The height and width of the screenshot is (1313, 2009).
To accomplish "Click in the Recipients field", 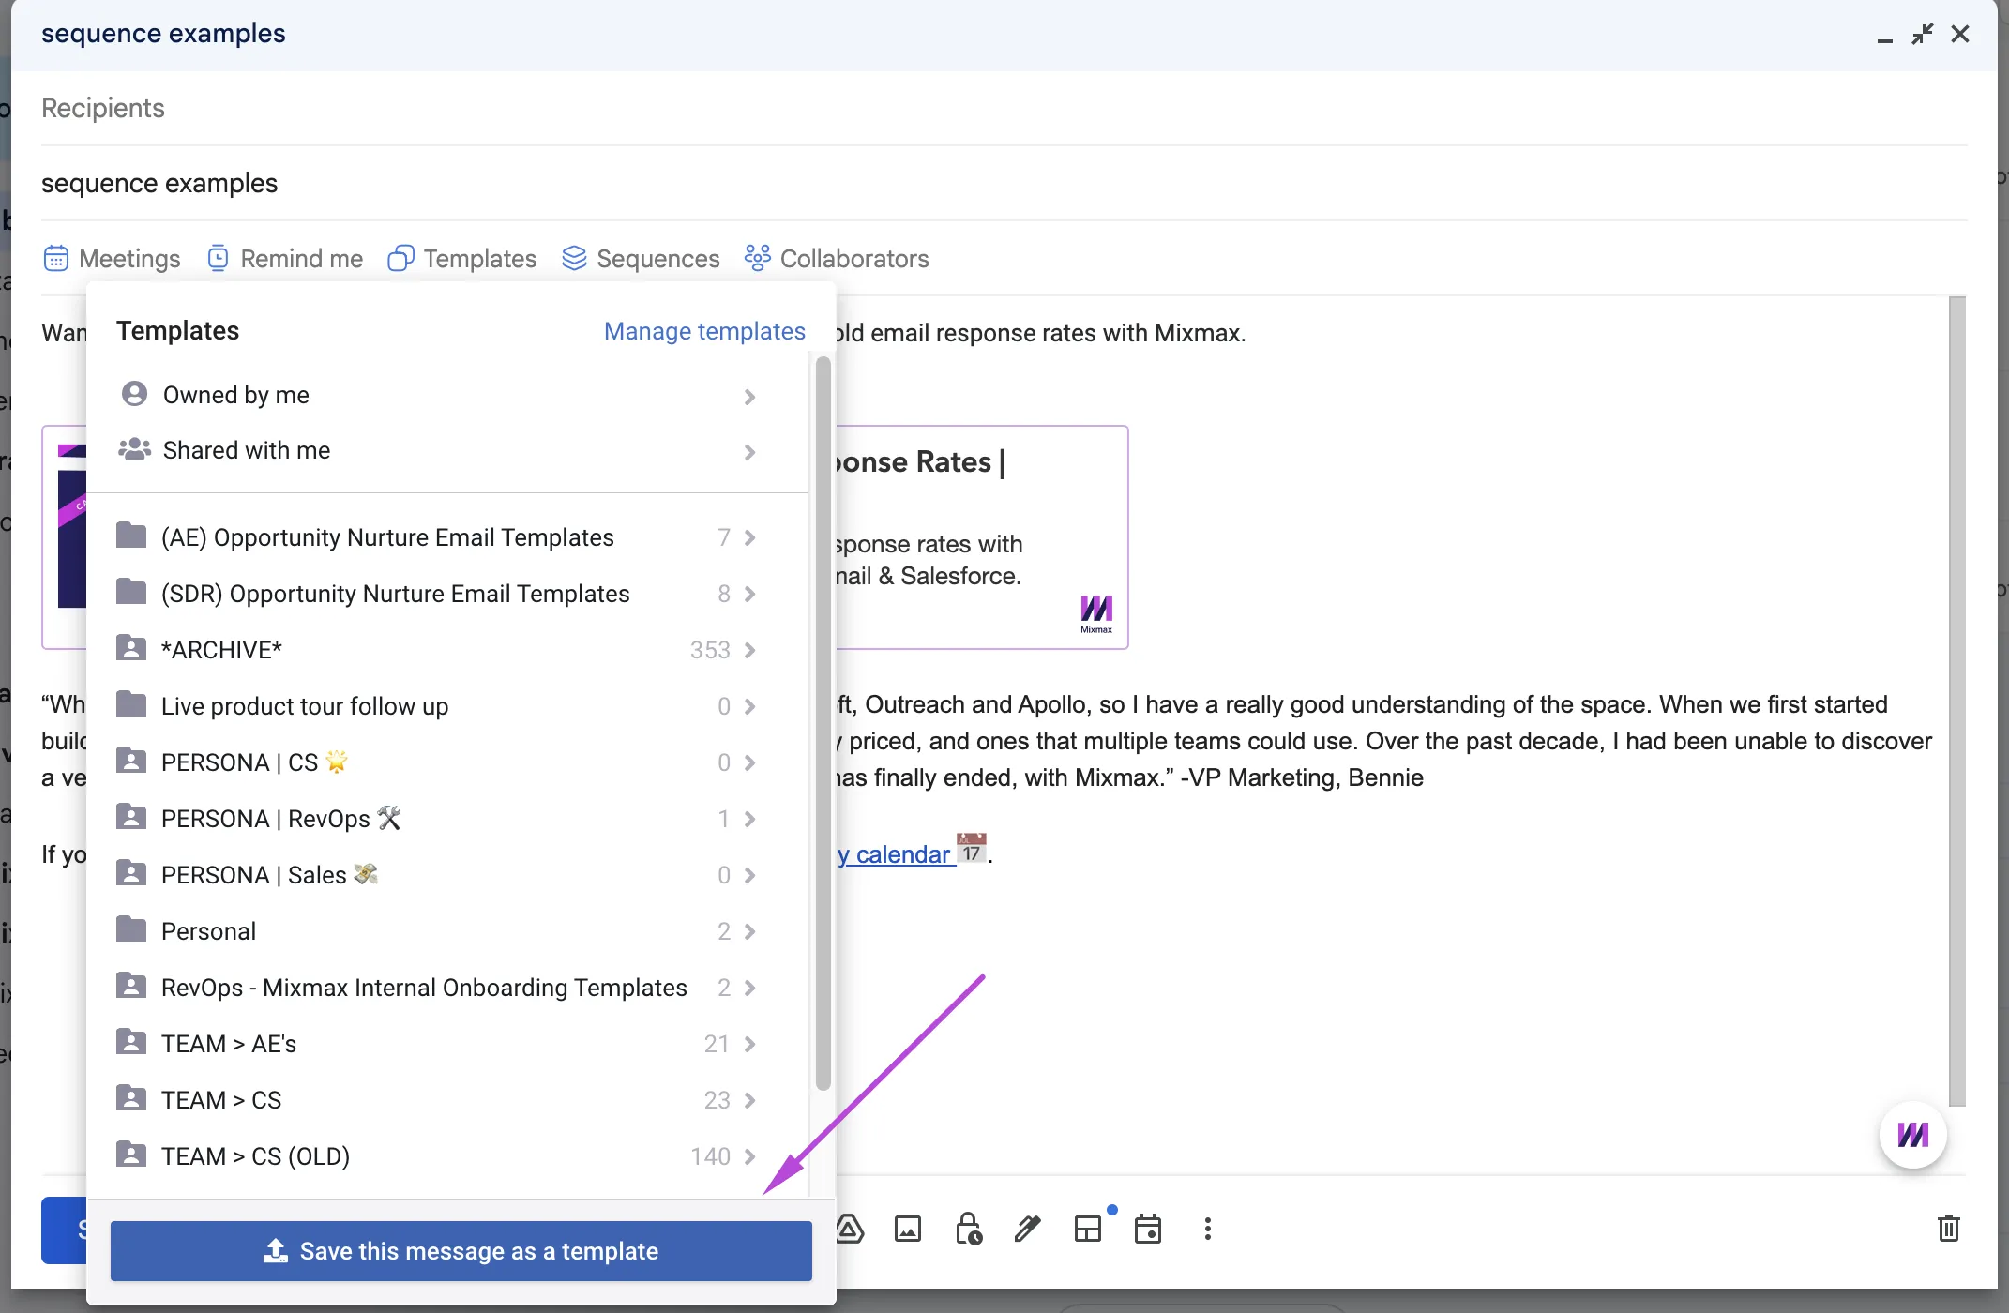I will (1004, 108).
